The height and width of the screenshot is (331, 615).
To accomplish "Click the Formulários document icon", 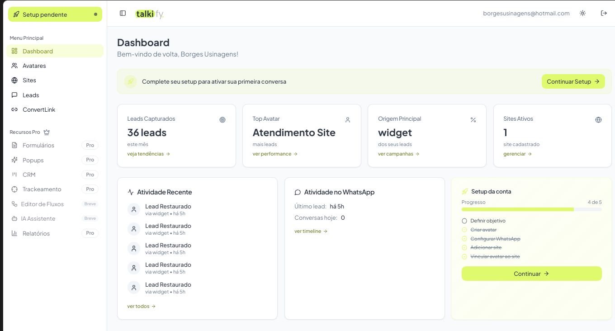I will pos(14,145).
